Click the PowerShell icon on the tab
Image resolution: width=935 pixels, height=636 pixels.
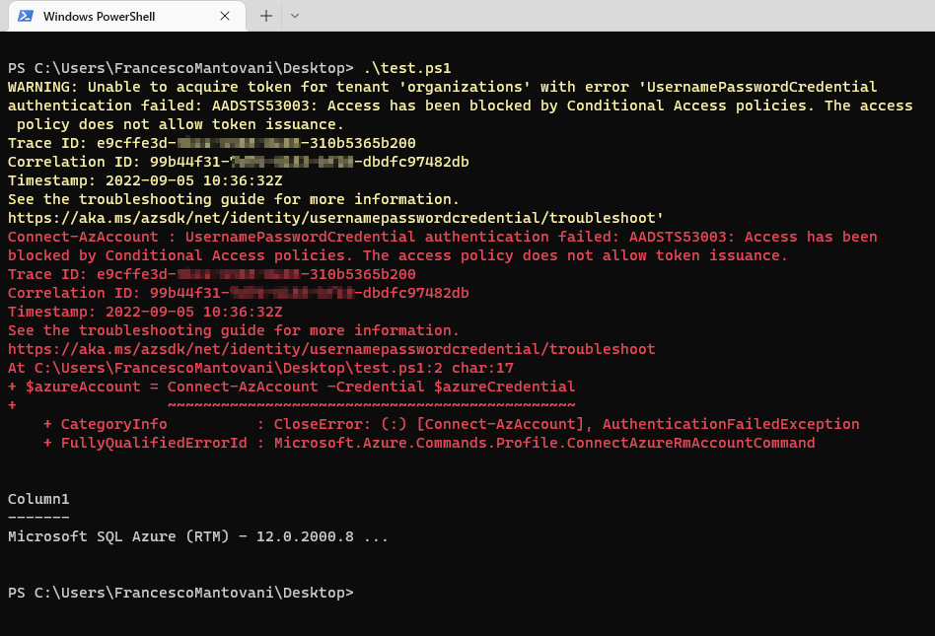tap(25, 16)
